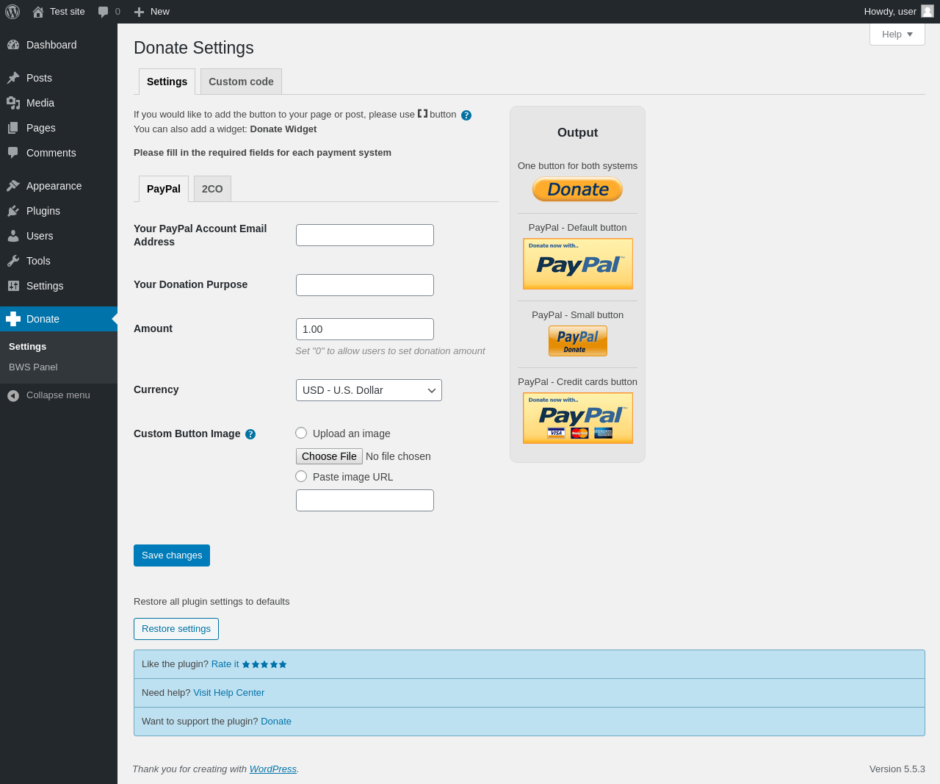Viewport: 940px width, 784px height.
Task: Click the Media icon in sidebar
Action: (13, 103)
